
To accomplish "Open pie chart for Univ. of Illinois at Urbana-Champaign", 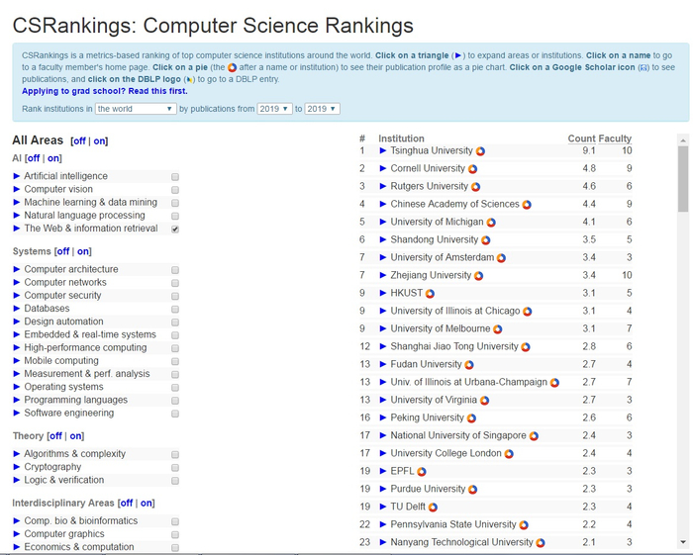I will click(x=554, y=383).
